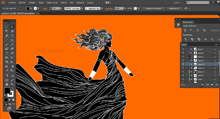Select the Direct Selection tool
The image size is (220, 119).
click(12, 27)
